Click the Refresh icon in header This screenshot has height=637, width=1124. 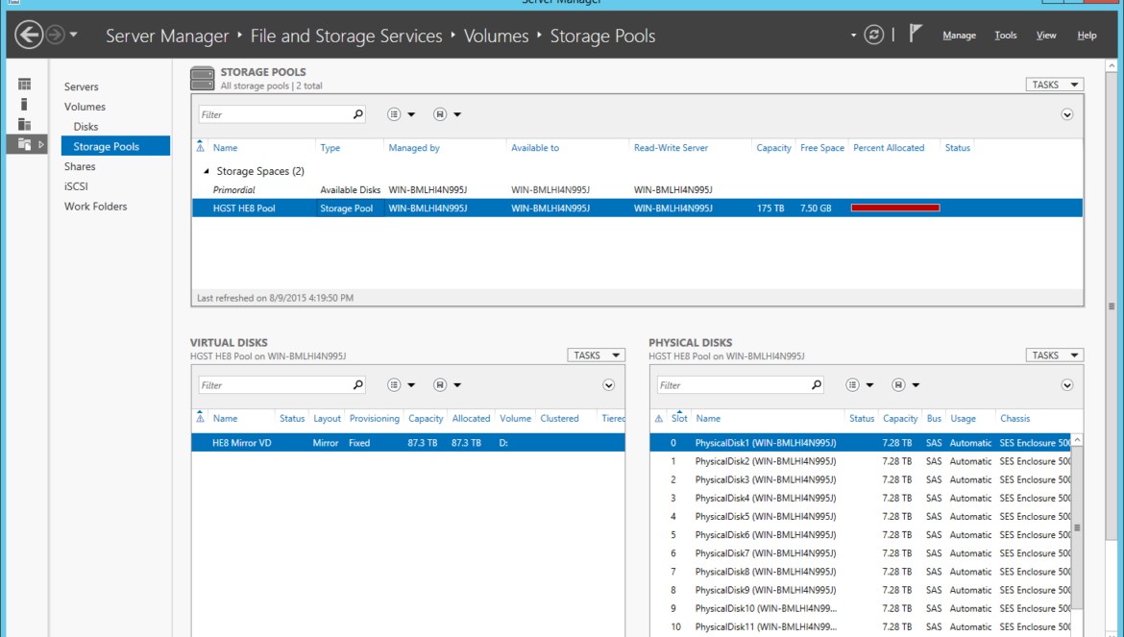874,35
